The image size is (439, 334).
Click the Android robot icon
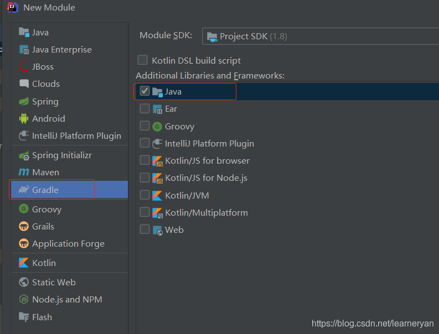coord(24,118)
